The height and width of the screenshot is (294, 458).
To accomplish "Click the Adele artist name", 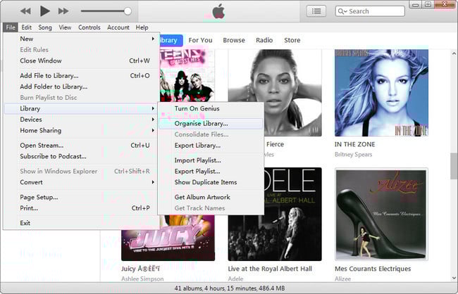I will pos(235,279).
